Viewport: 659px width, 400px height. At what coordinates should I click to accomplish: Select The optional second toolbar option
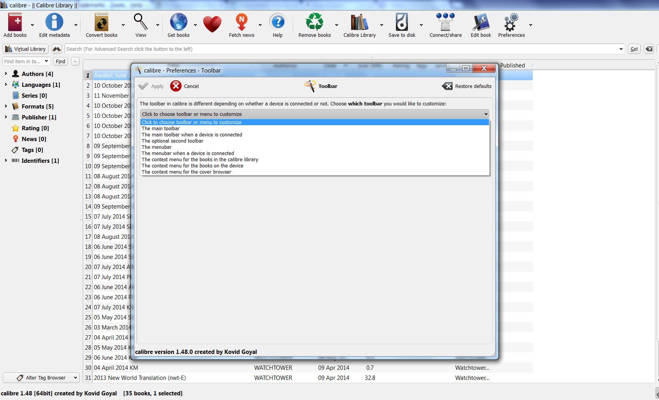click(314, 141)
